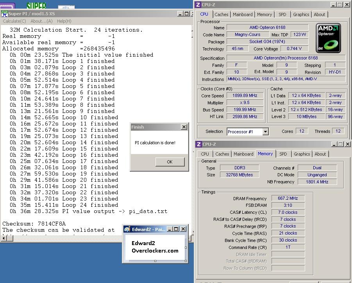Select Memory tab in lower CPU-Z
The image size is (352, 283).
(x=265, y=154)
